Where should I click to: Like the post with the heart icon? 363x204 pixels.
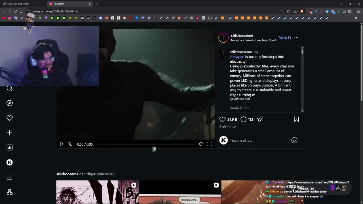click(223, 119)
